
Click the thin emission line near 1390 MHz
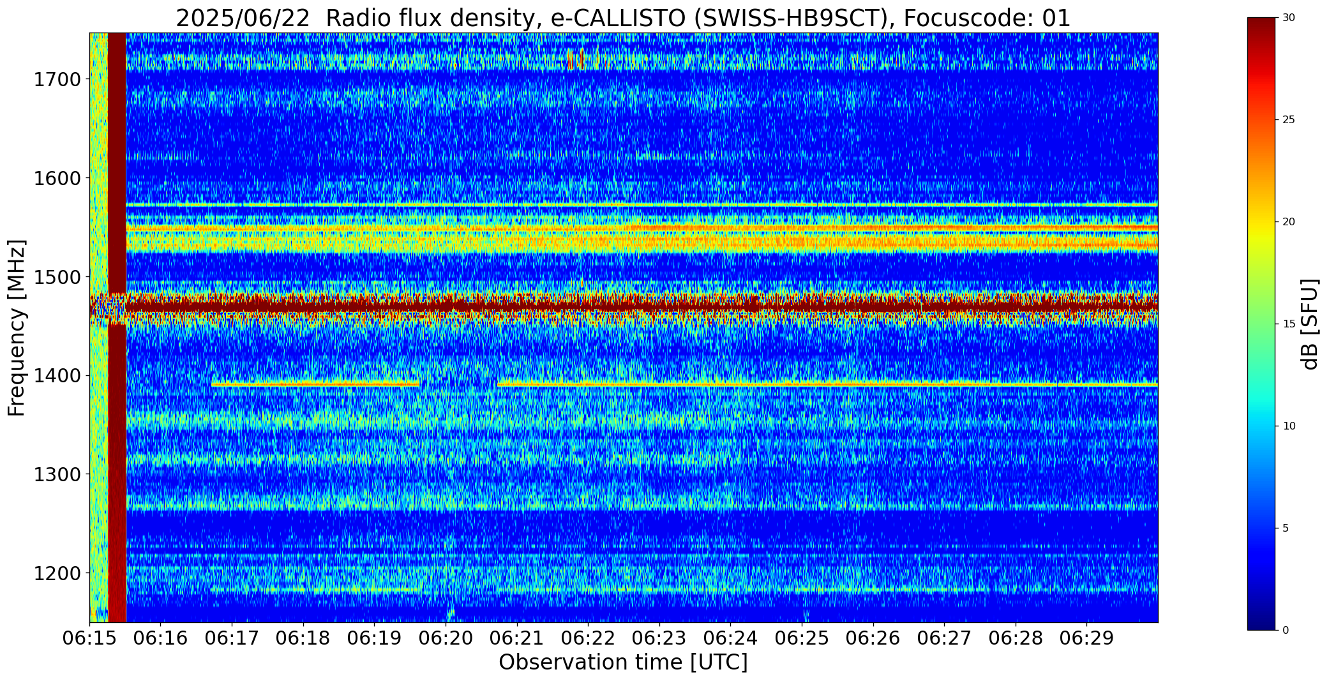point(684,385)
